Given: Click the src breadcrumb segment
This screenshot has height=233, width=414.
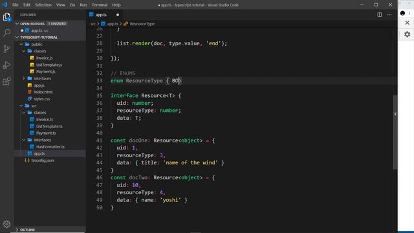Looking at the screenshot, I should (93, 24).
